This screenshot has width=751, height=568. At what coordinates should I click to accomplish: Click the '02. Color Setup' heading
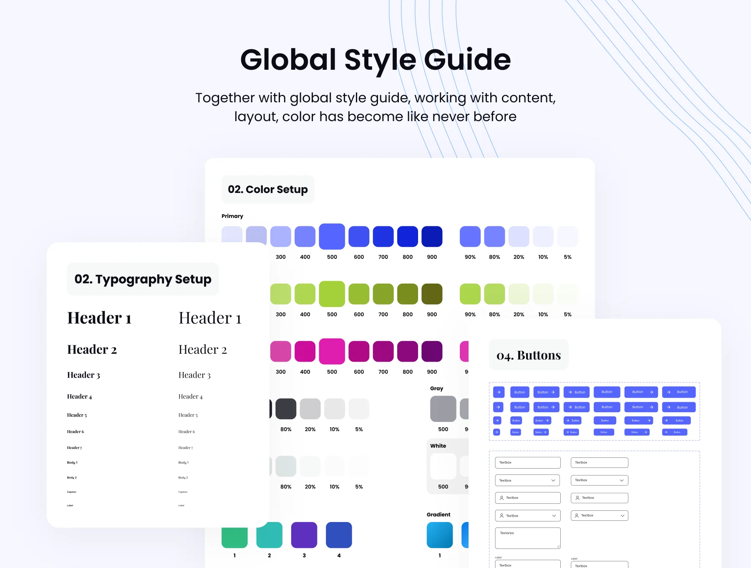pyautogui.click(x=268, y=190)
